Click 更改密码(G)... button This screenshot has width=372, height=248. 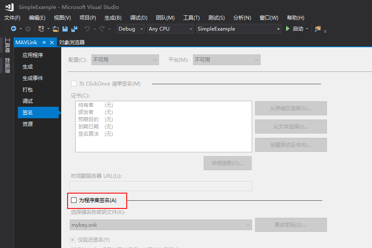click(291, 225)
